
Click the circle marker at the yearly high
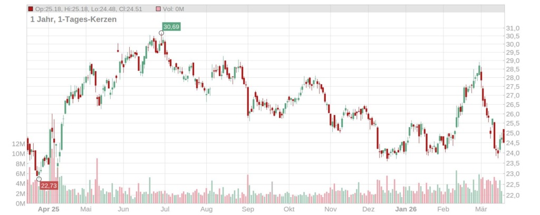pyautogui.click(x=161, y=33)
